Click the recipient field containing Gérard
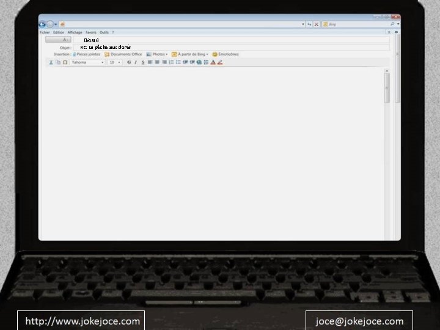 [232, 40]
